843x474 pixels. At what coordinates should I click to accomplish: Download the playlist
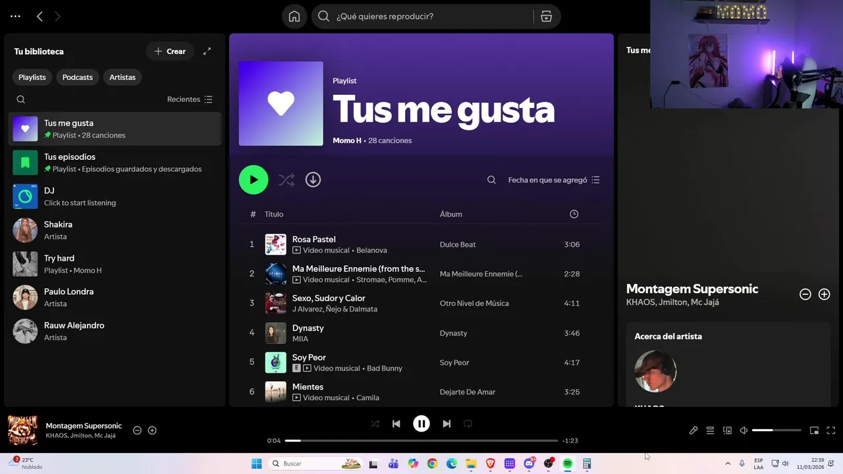313,180
